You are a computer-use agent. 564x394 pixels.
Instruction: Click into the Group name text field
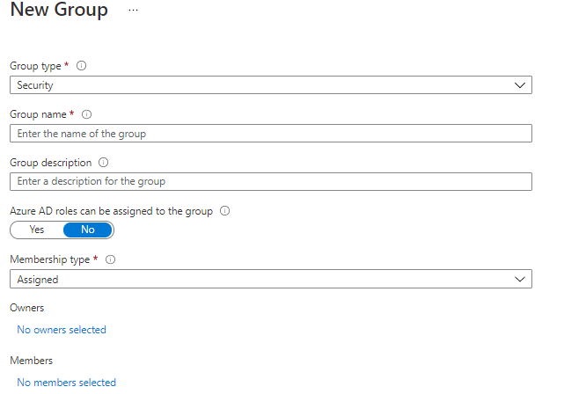271,134
